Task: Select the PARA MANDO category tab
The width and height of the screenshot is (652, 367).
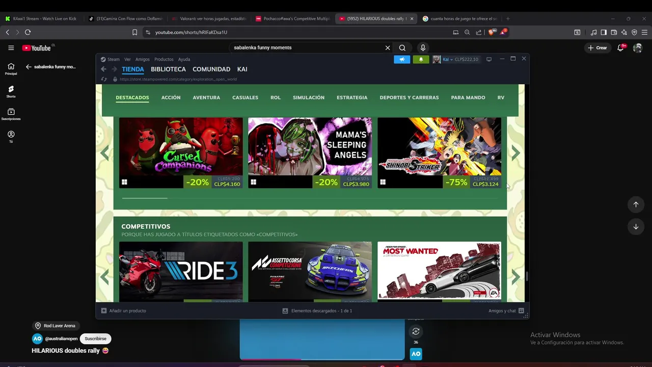Action: coord(468,97)
